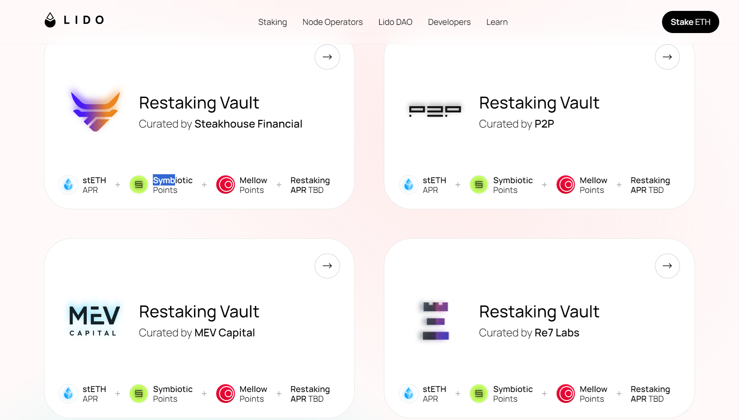This screenshot has height=420, width=739.
Task: Click stETH droplet icon in Steakhouse card
Action: (x=68, y=185)
